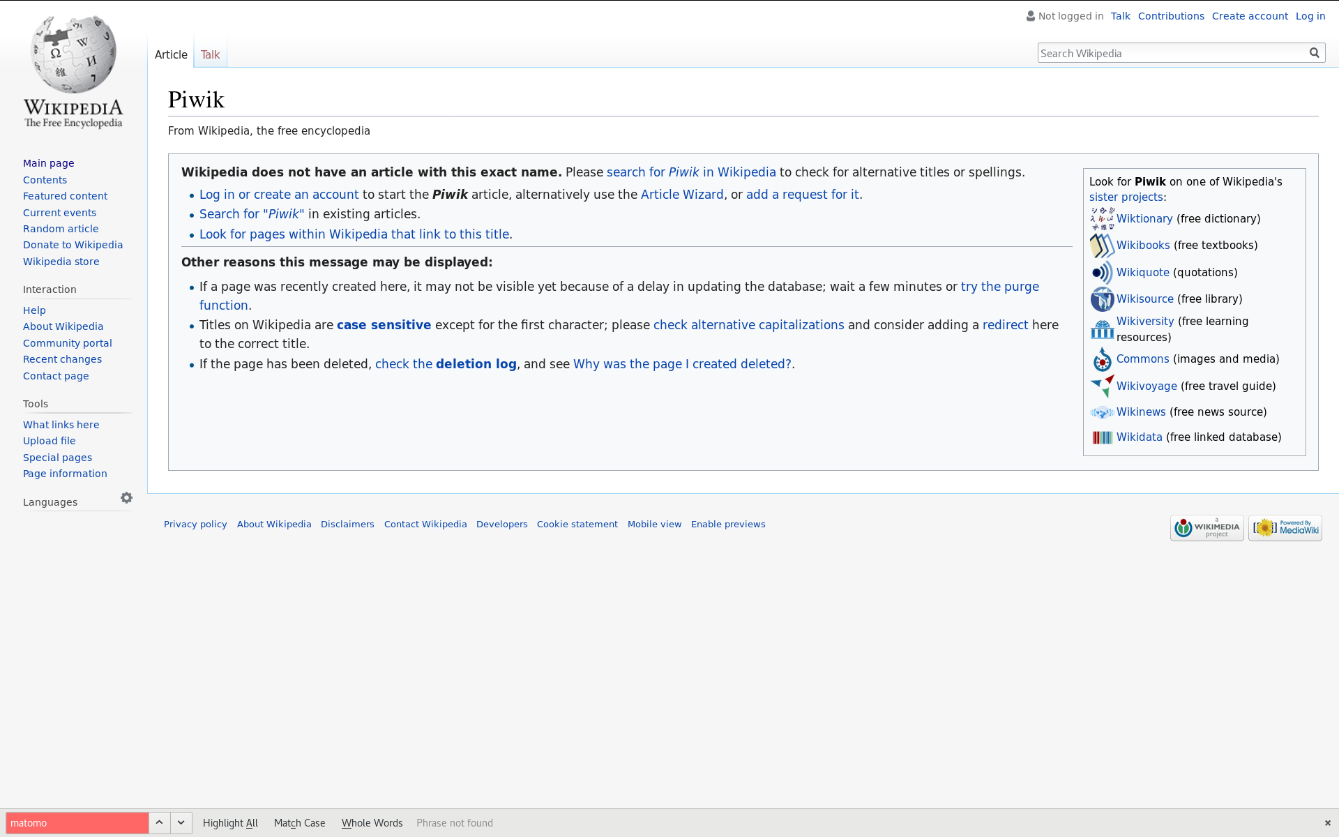Image resolution: width=1339 pixels, height=837 pixels.
Task: Click 'Why was the page I created deleted?'
Action: click(x=682, y=364)
